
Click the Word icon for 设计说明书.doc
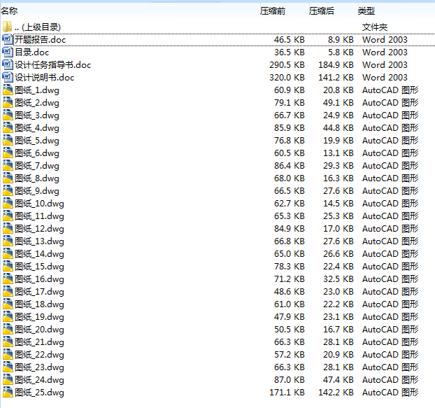click(x=8, y=77)
